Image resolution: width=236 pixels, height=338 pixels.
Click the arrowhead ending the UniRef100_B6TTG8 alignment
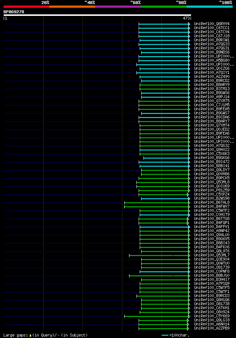pos(188,219)
